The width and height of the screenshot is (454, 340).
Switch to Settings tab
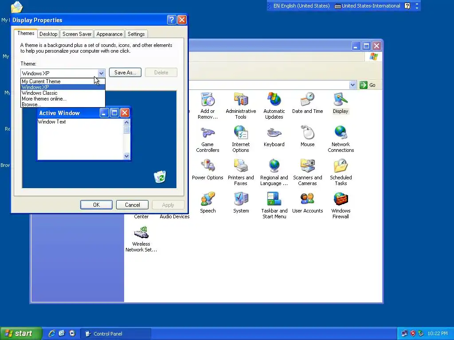(136, 34)
